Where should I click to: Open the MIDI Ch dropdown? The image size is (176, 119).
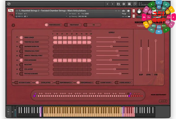pyautogui.click(x=66, y=16)
